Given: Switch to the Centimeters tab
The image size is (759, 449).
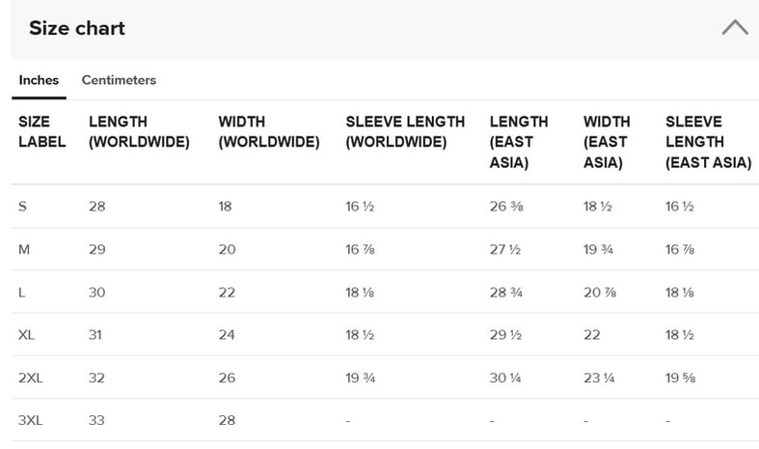Looking at the screenshot, I should pos(119,80).
